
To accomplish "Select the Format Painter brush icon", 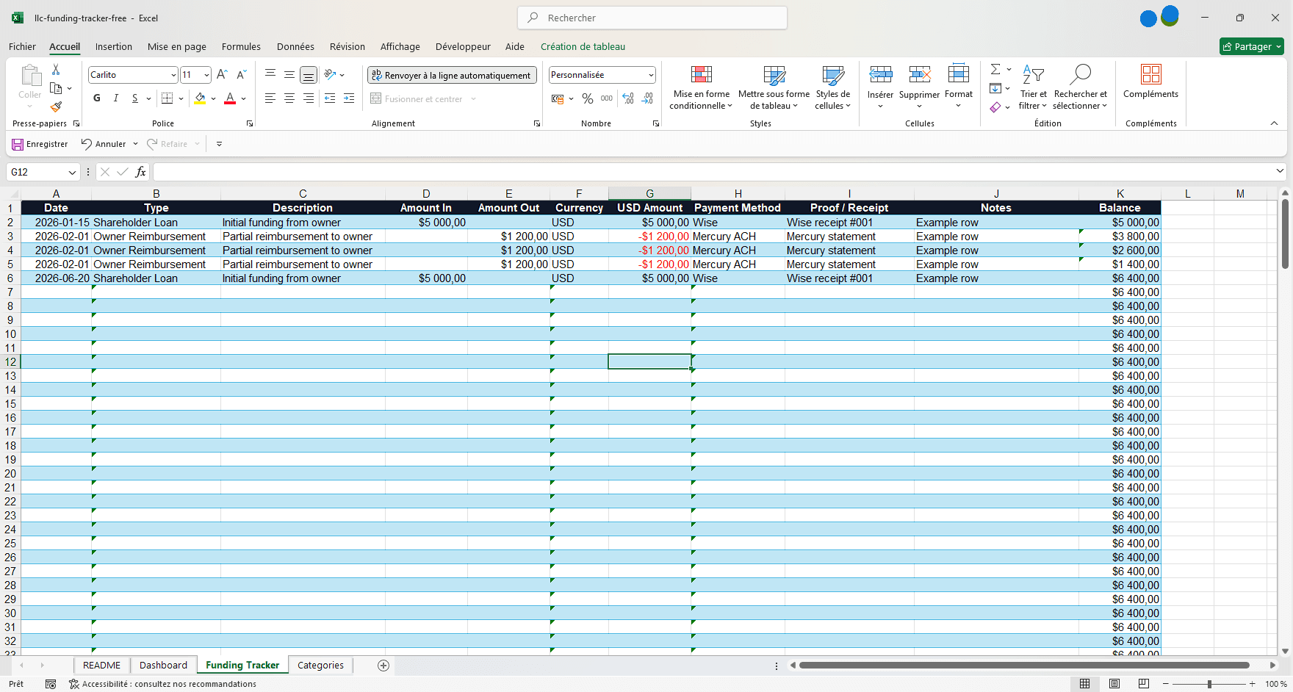I will [56, 107].
